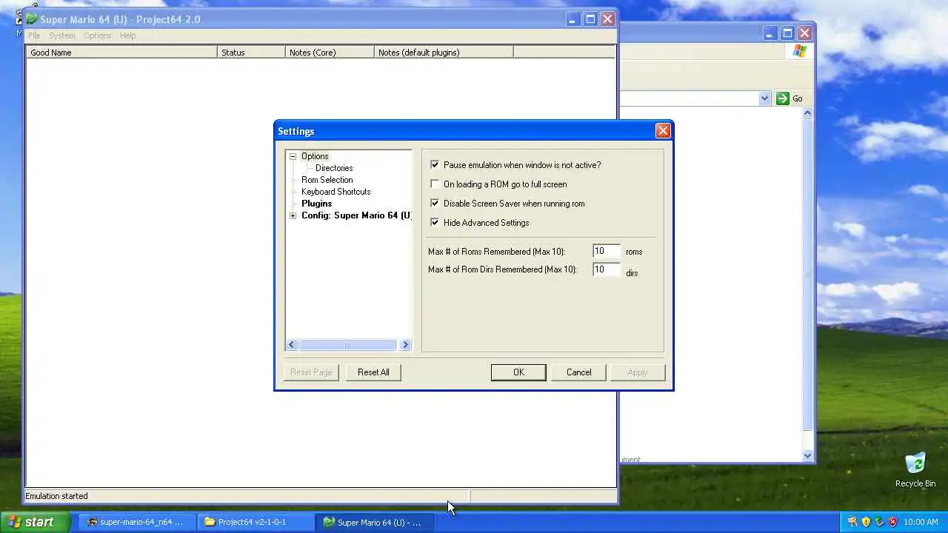Collapse the Options tree node
Image resolution: width=948 pixels, height=533 pixels.
tap(293, 156)
